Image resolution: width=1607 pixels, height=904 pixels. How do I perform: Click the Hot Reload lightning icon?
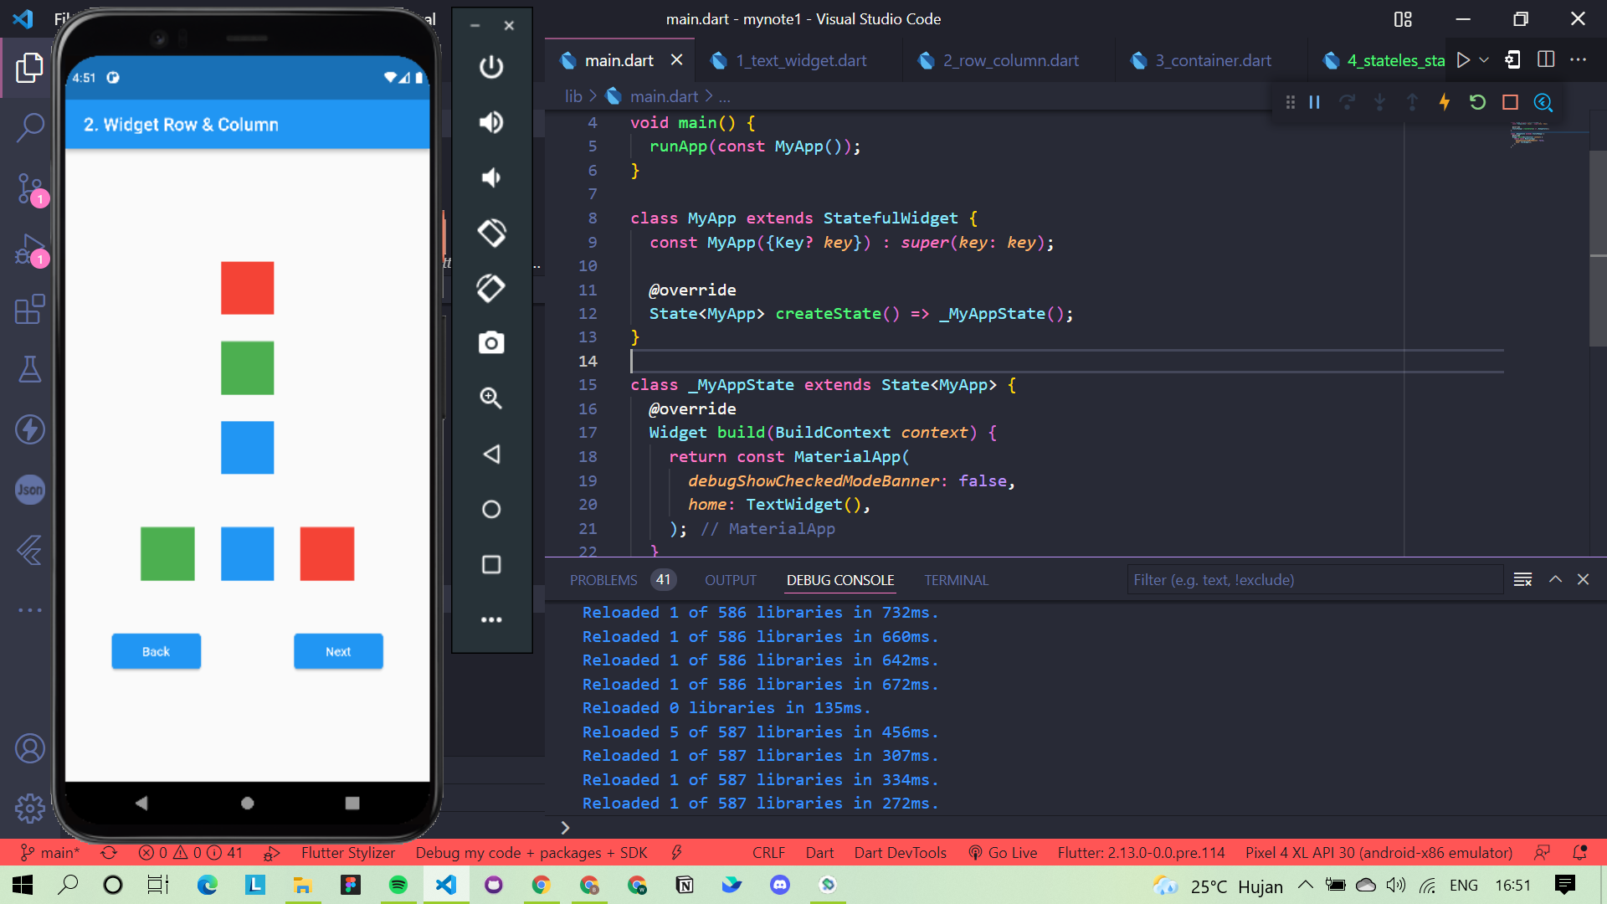tap(1445, 102)
